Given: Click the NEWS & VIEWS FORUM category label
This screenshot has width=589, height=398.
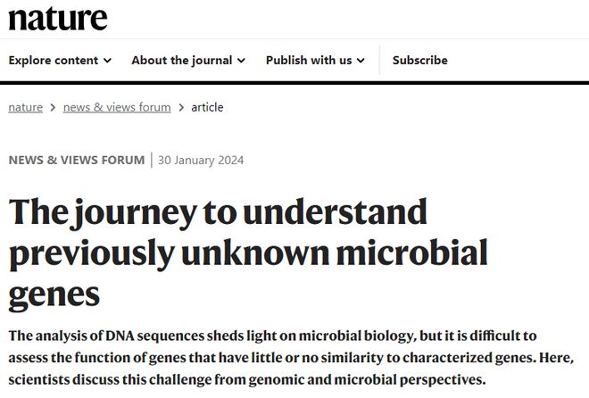Looking at the screenshot, I should [76, 161].
